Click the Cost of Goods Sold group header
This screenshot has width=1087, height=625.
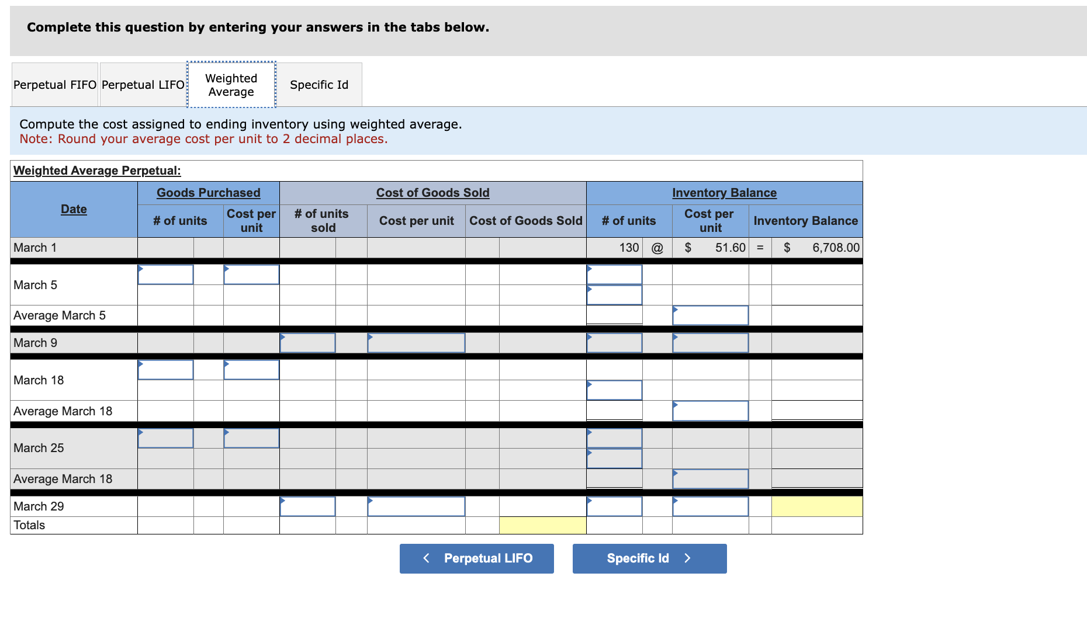(433, 193)
